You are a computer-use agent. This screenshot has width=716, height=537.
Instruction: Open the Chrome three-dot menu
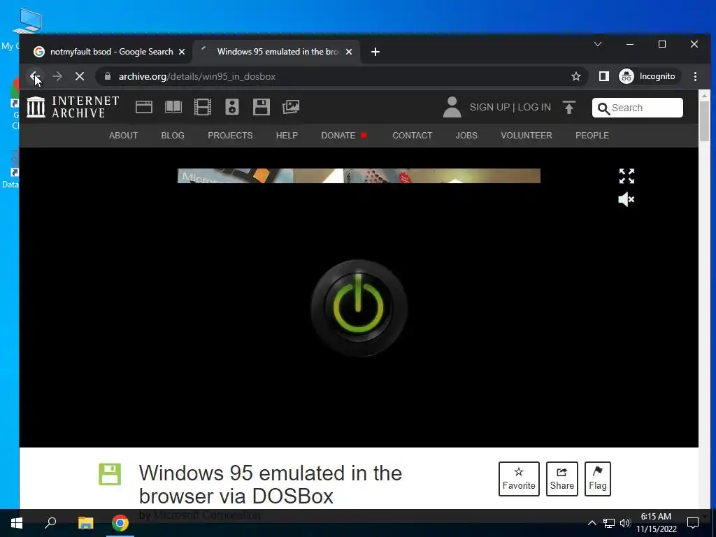[695, 76]
